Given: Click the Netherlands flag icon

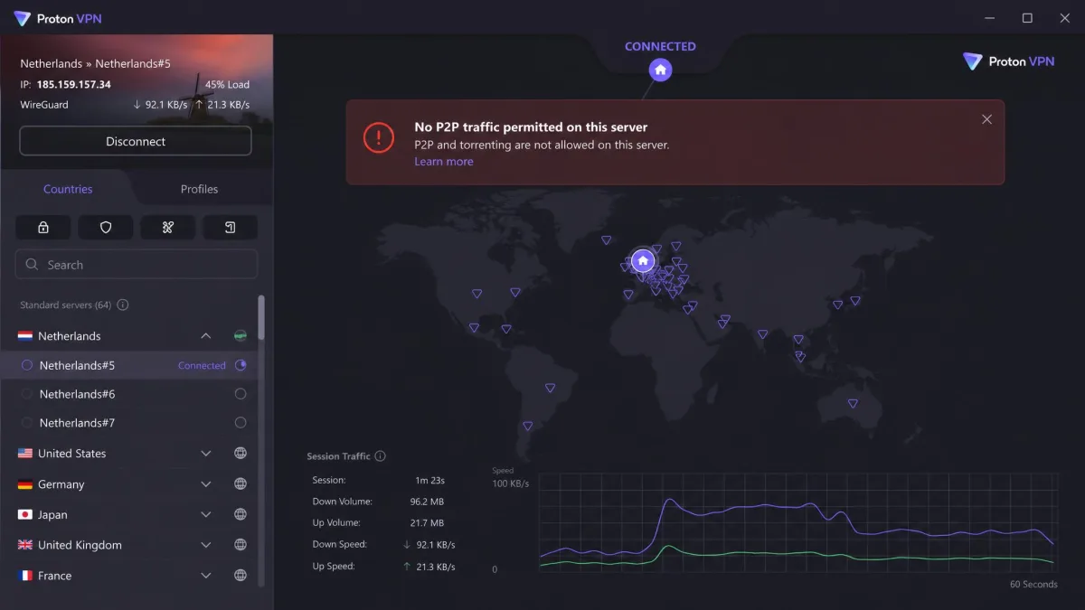Looking at the screenshot, I should [25, 336].
